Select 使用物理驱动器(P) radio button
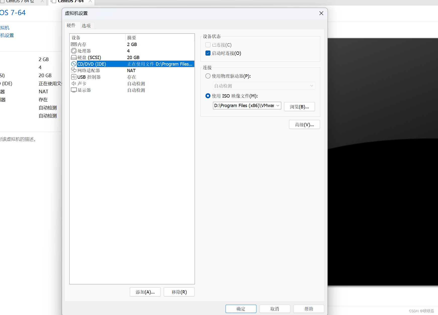This screenshot has width=438, height=315. tap(208, 76)
